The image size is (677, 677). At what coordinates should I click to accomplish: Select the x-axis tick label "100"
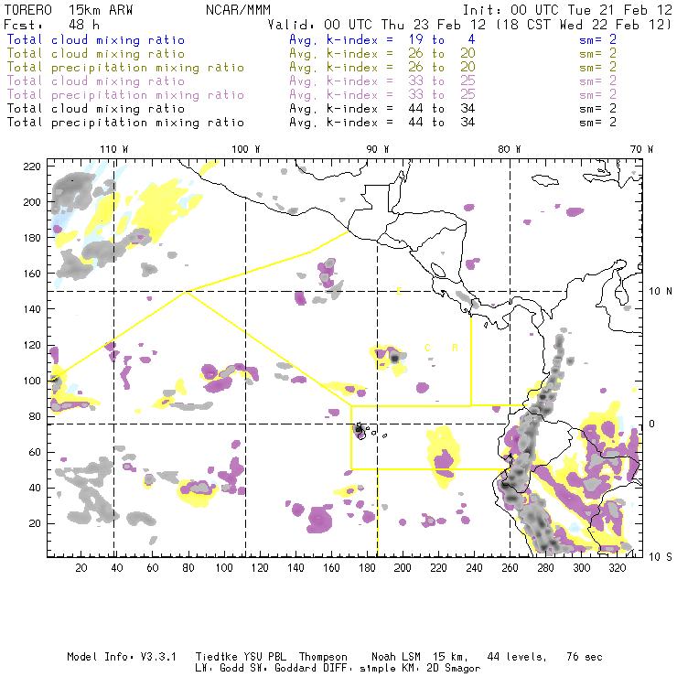223,568
